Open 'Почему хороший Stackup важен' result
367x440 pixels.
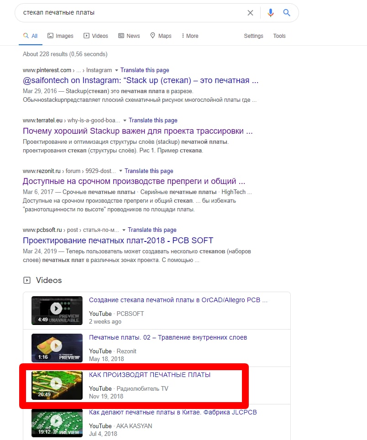coord(138,131)
